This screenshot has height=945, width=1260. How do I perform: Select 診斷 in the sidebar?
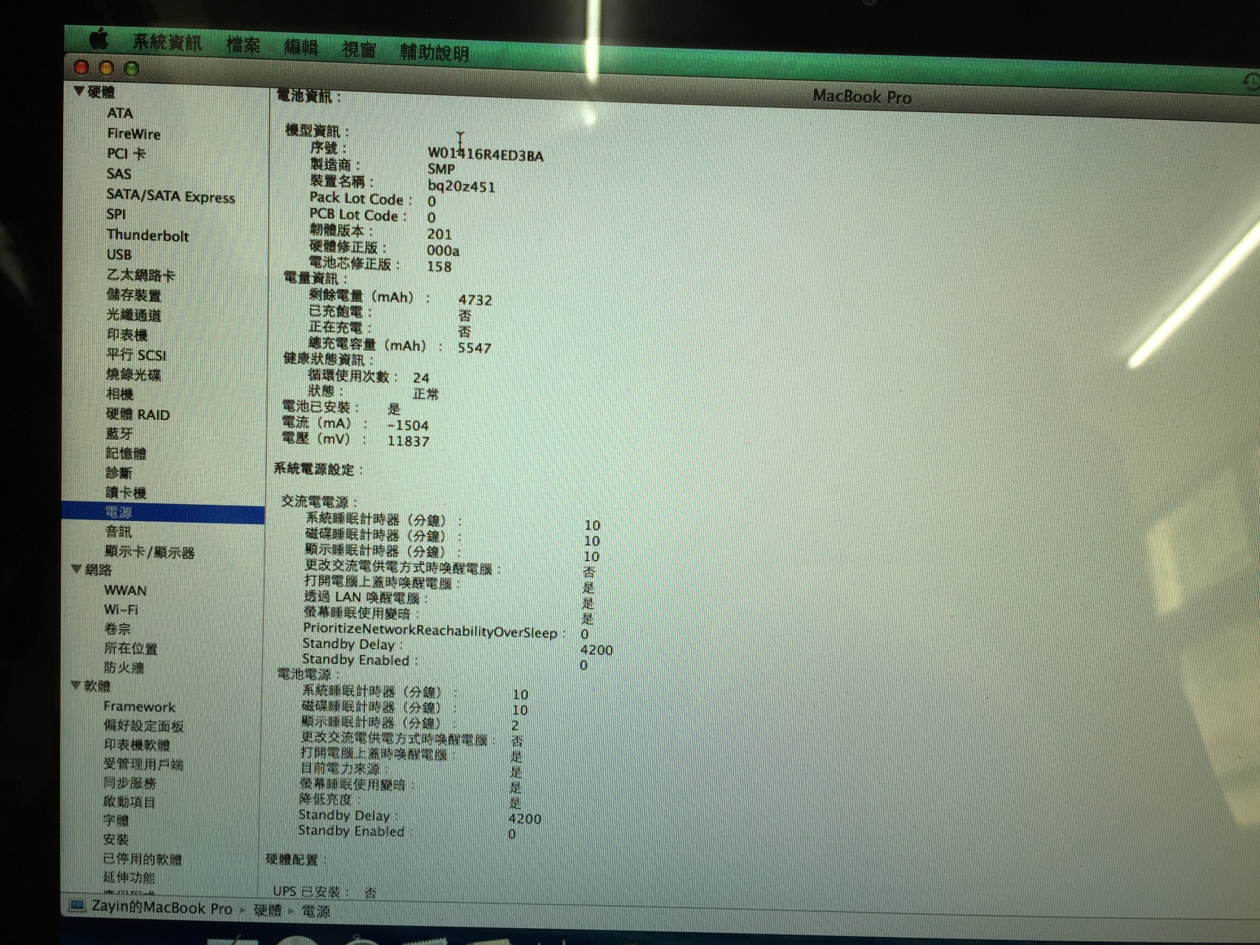[119, 472]
